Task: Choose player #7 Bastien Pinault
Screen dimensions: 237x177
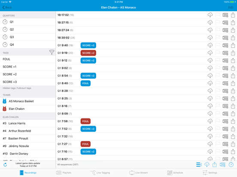Action: (x=28, y=139)
